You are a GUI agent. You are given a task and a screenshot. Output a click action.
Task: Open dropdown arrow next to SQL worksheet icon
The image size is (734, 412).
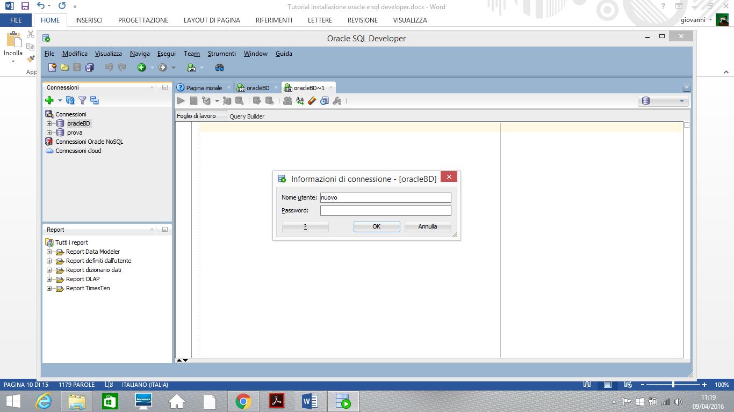pos(202,68)
